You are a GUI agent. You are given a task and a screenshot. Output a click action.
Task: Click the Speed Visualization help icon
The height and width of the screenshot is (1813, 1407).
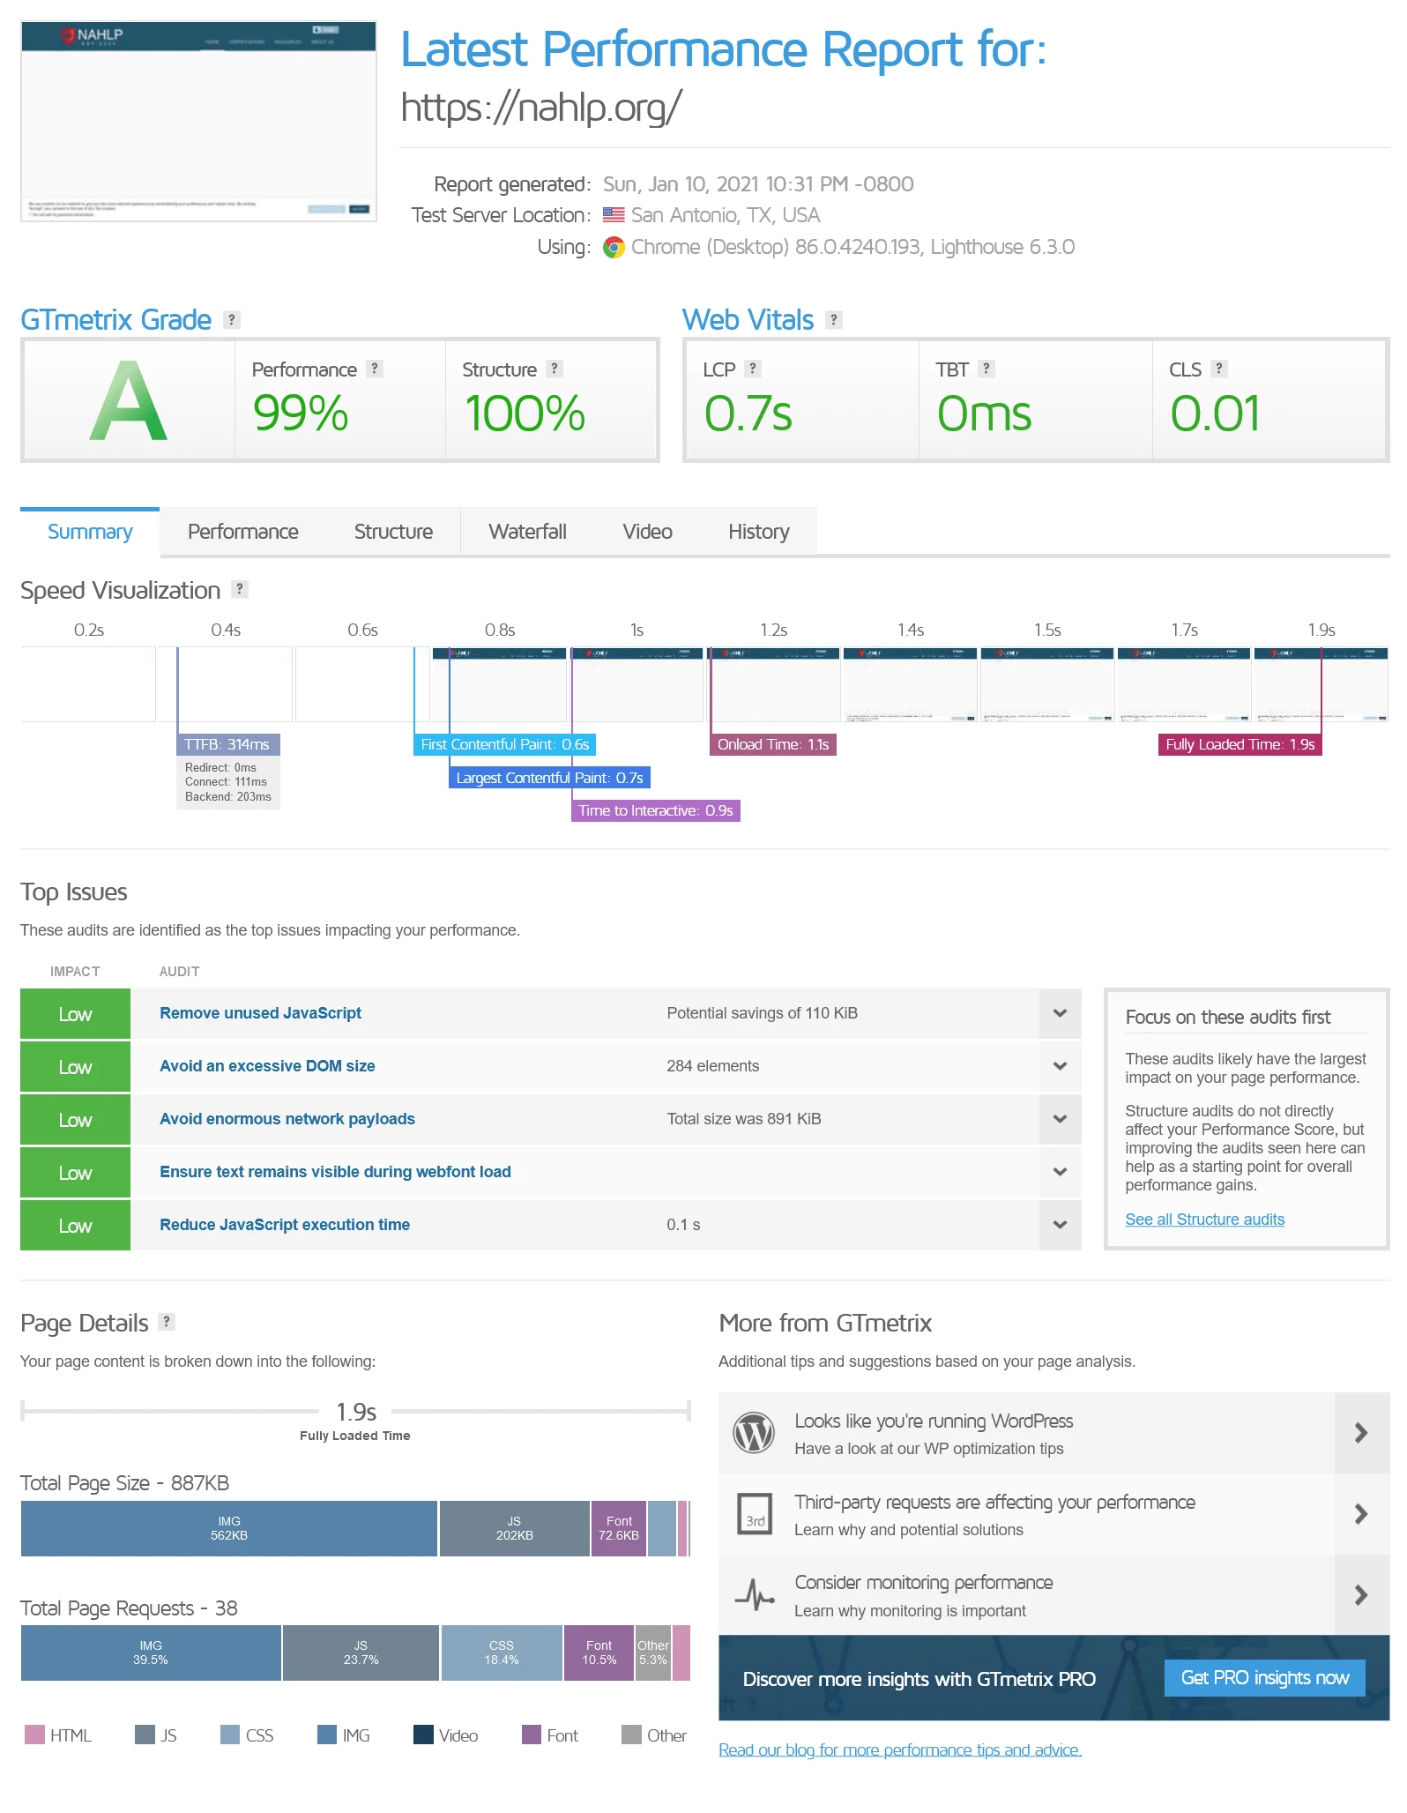[x=240, y=589]
